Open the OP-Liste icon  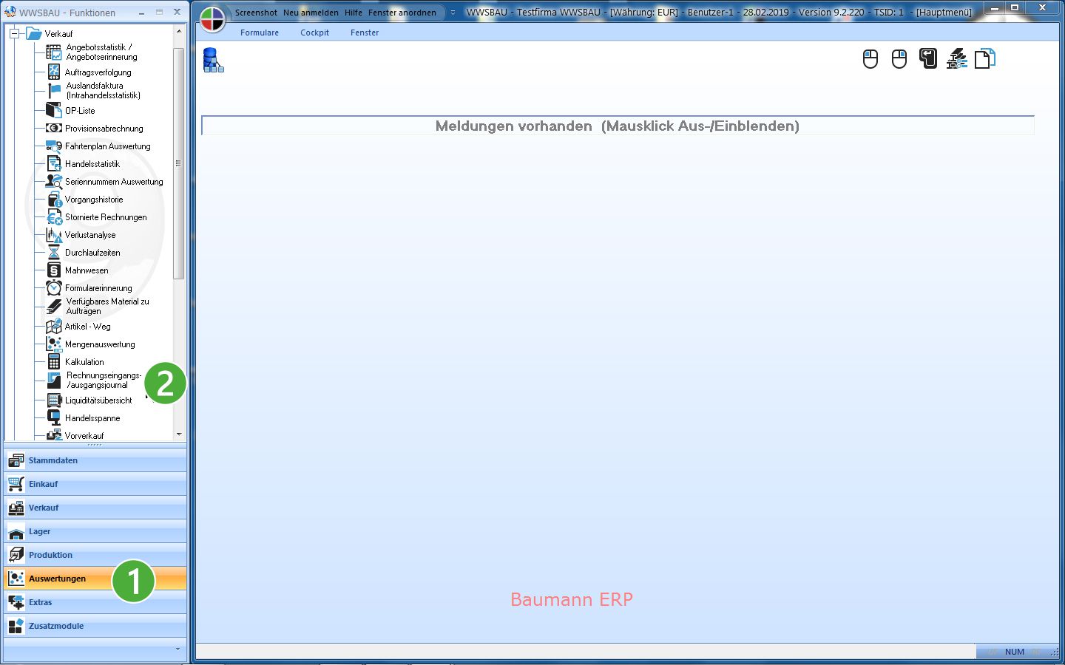point(54,110)
